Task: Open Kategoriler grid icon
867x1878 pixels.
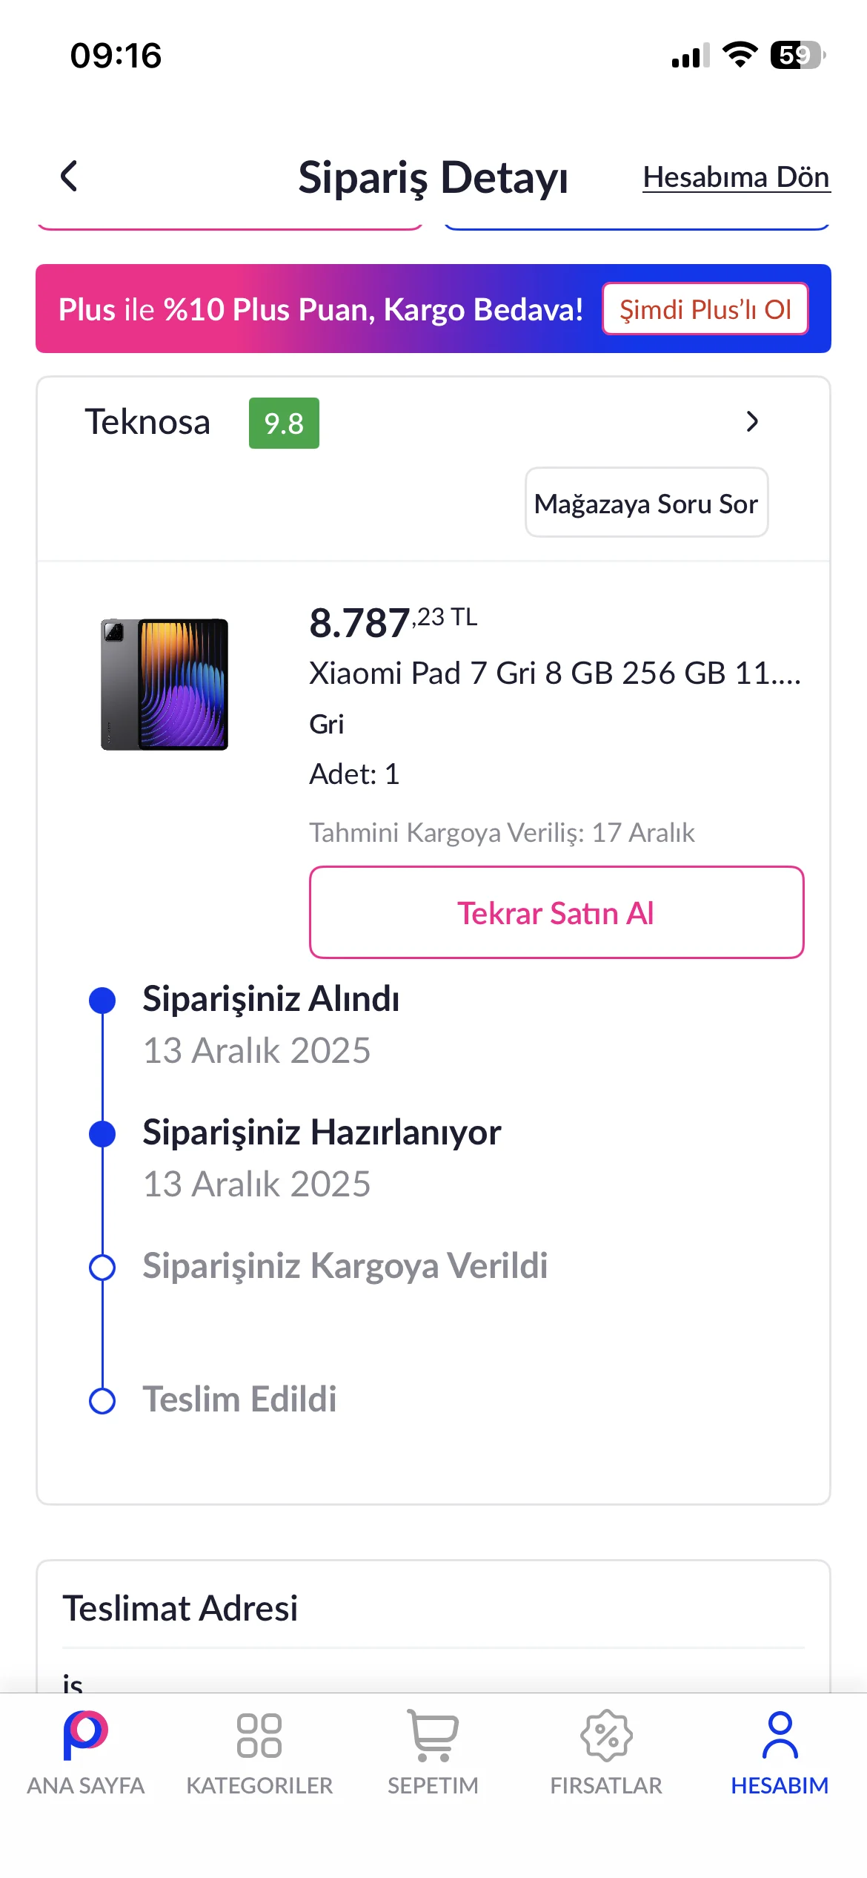Action: tap(259, 1736)
